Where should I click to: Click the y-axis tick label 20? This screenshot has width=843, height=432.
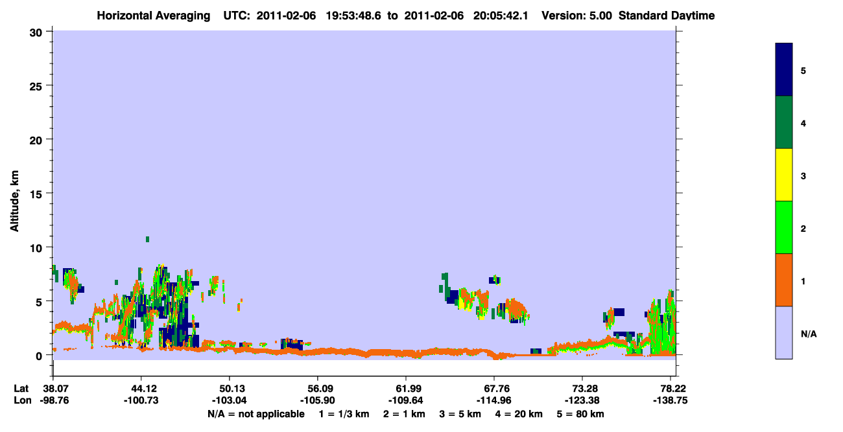tap(38, 139)
